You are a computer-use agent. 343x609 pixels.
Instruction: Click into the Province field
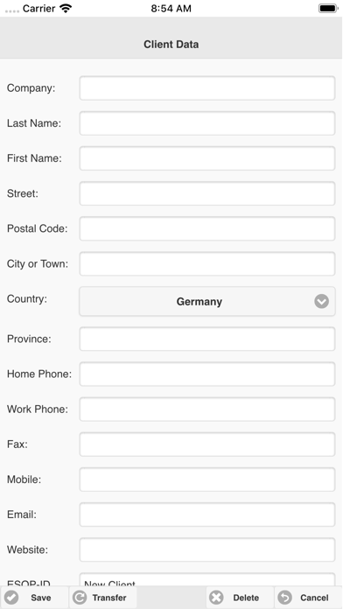tap(207, 339)
